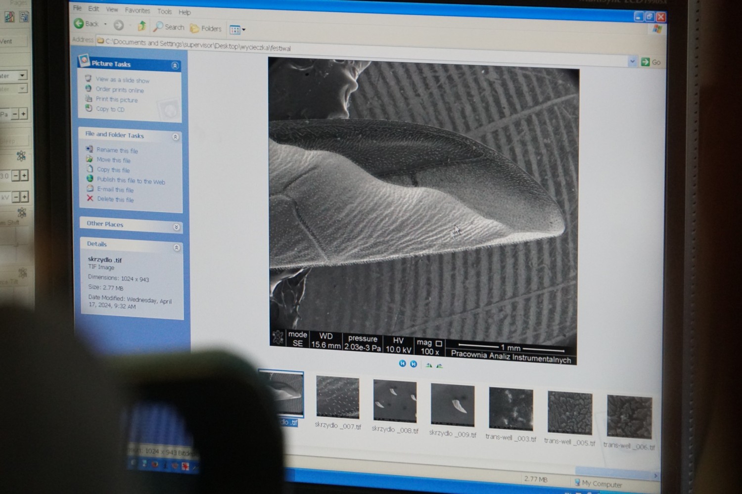742x494 pixels.
Task: Click View as a slide show
Action: 123,80
